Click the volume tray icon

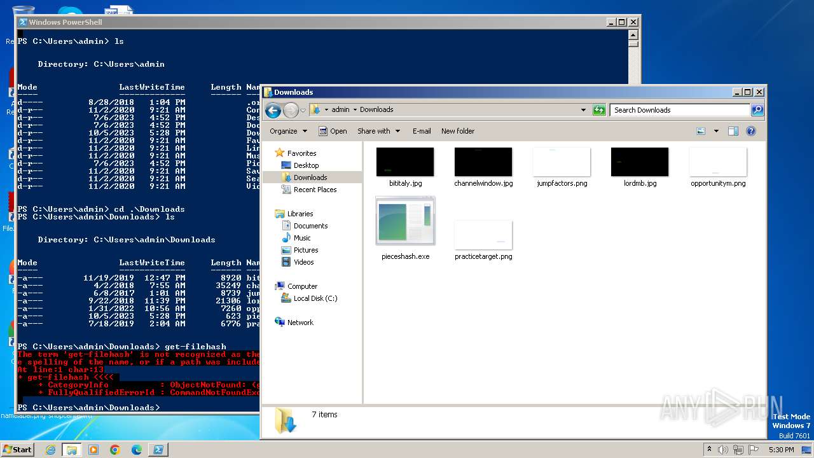point(723,450)
